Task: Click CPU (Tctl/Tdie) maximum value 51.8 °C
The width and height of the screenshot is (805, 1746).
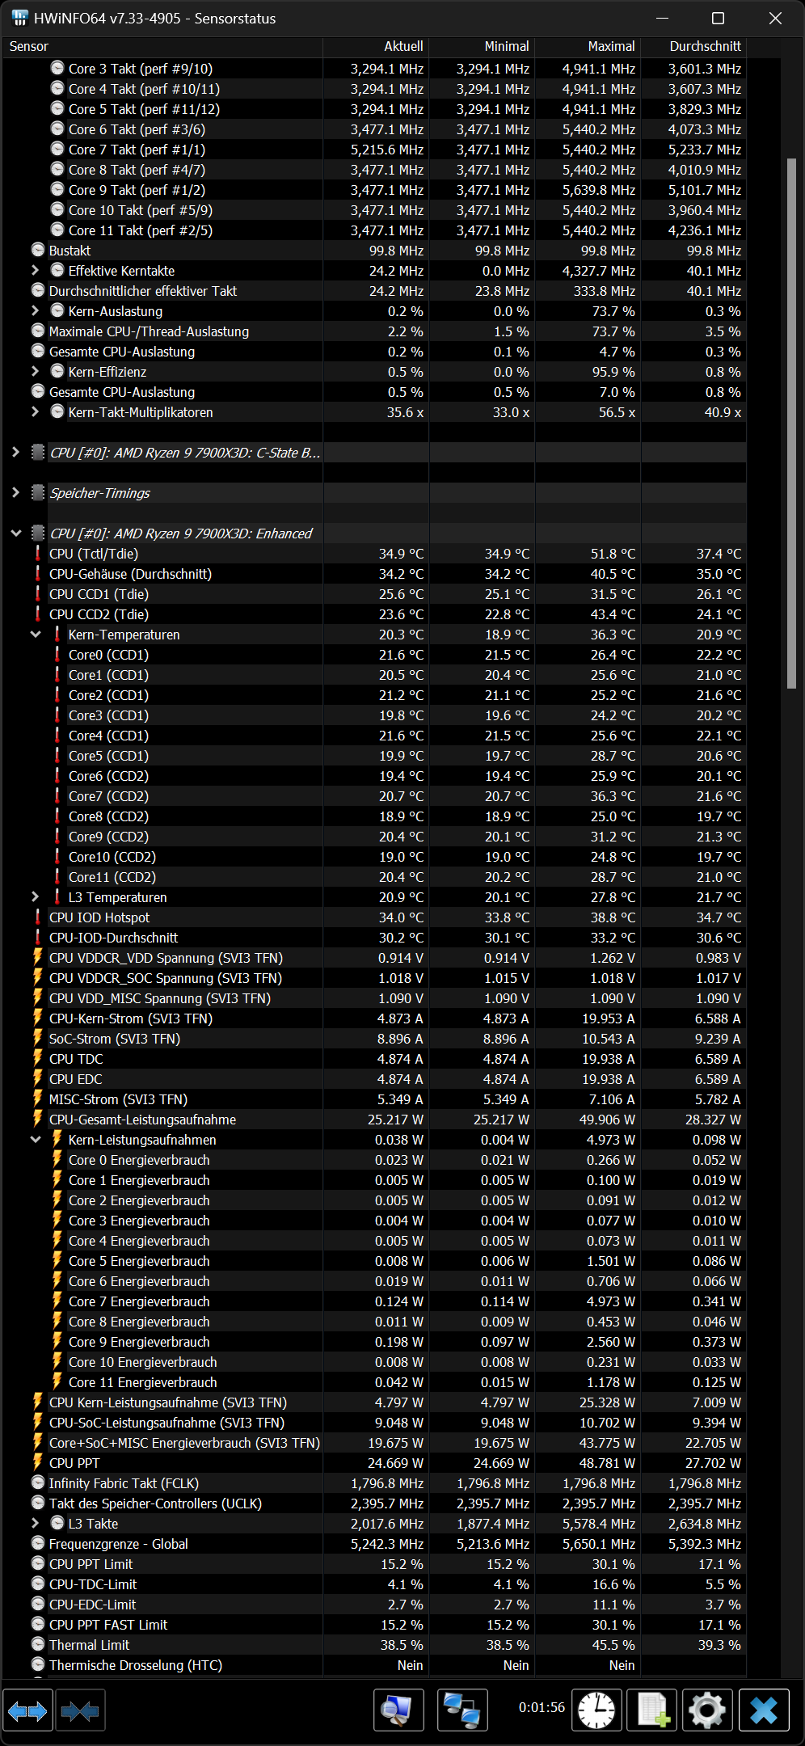Action: [x=613, y=554]
